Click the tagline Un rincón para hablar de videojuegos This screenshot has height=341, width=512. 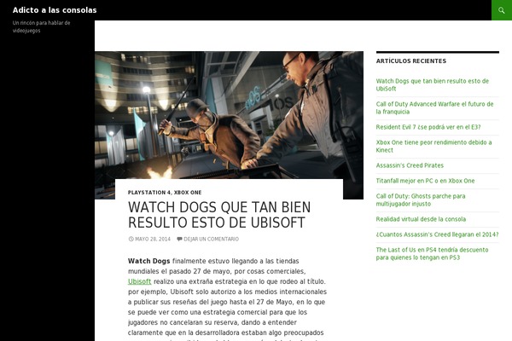coord(41,26)
